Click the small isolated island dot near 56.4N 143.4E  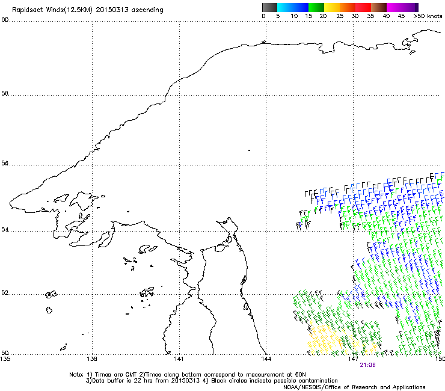click(x=249, y=150)
